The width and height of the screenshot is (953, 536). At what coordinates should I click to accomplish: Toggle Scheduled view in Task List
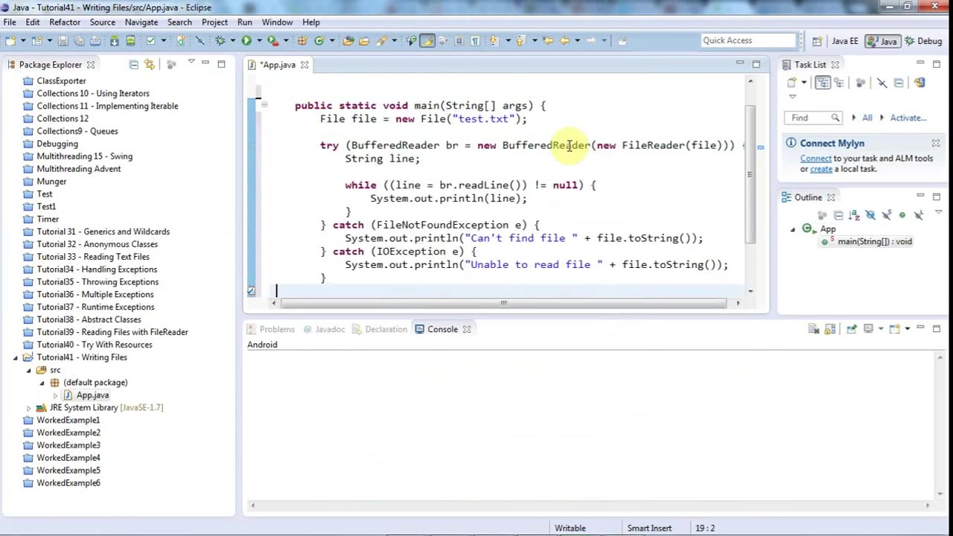pos(839,83)
